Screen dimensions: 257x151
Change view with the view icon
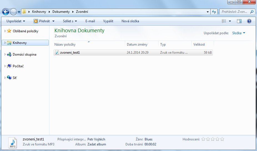(x=224, y=21)
